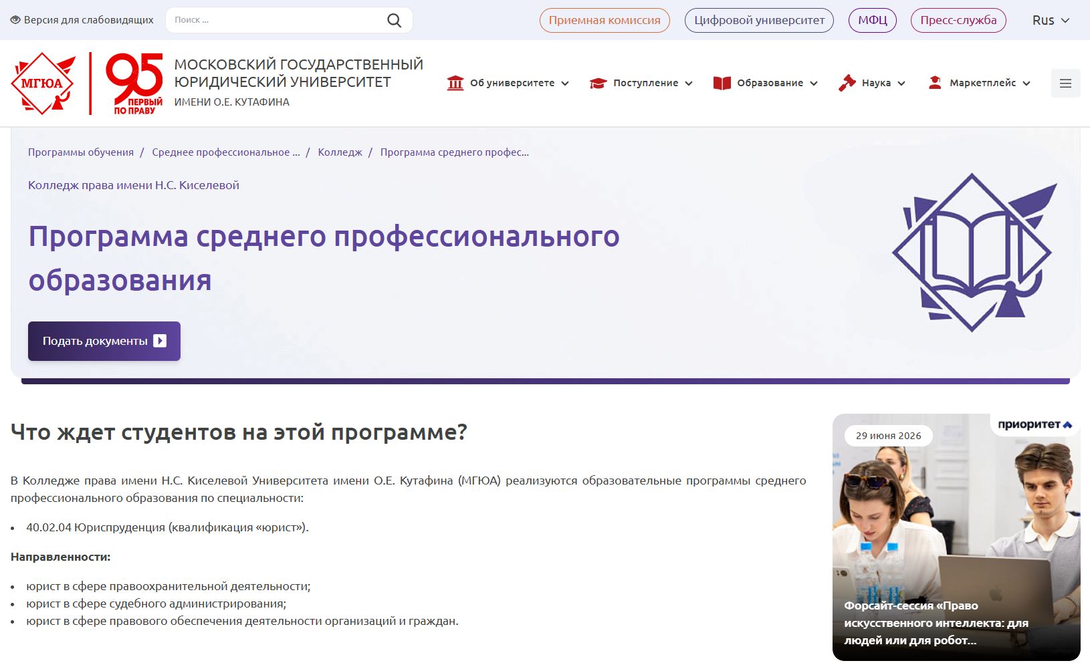The width and height of the screenshot is (1090, 671).
Task: Expand the Образование dropdown chevron
Action: [x=814, y=84]
